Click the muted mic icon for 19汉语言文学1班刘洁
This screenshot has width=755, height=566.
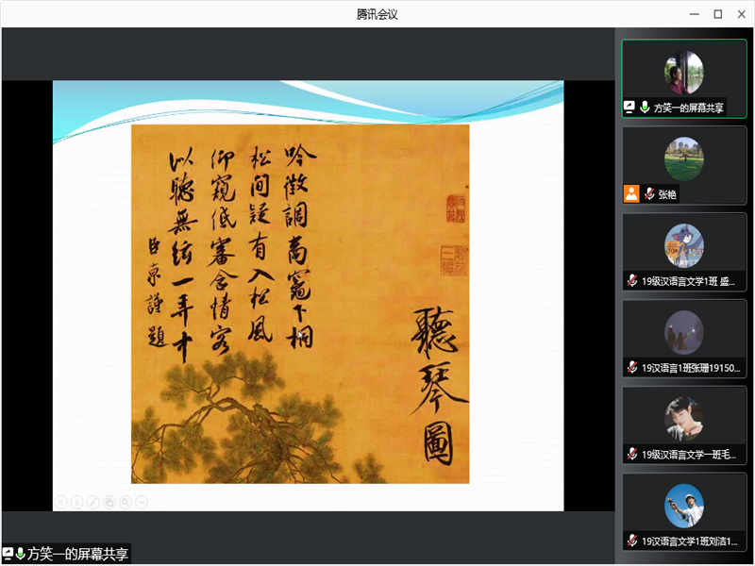tap(632, 541)
